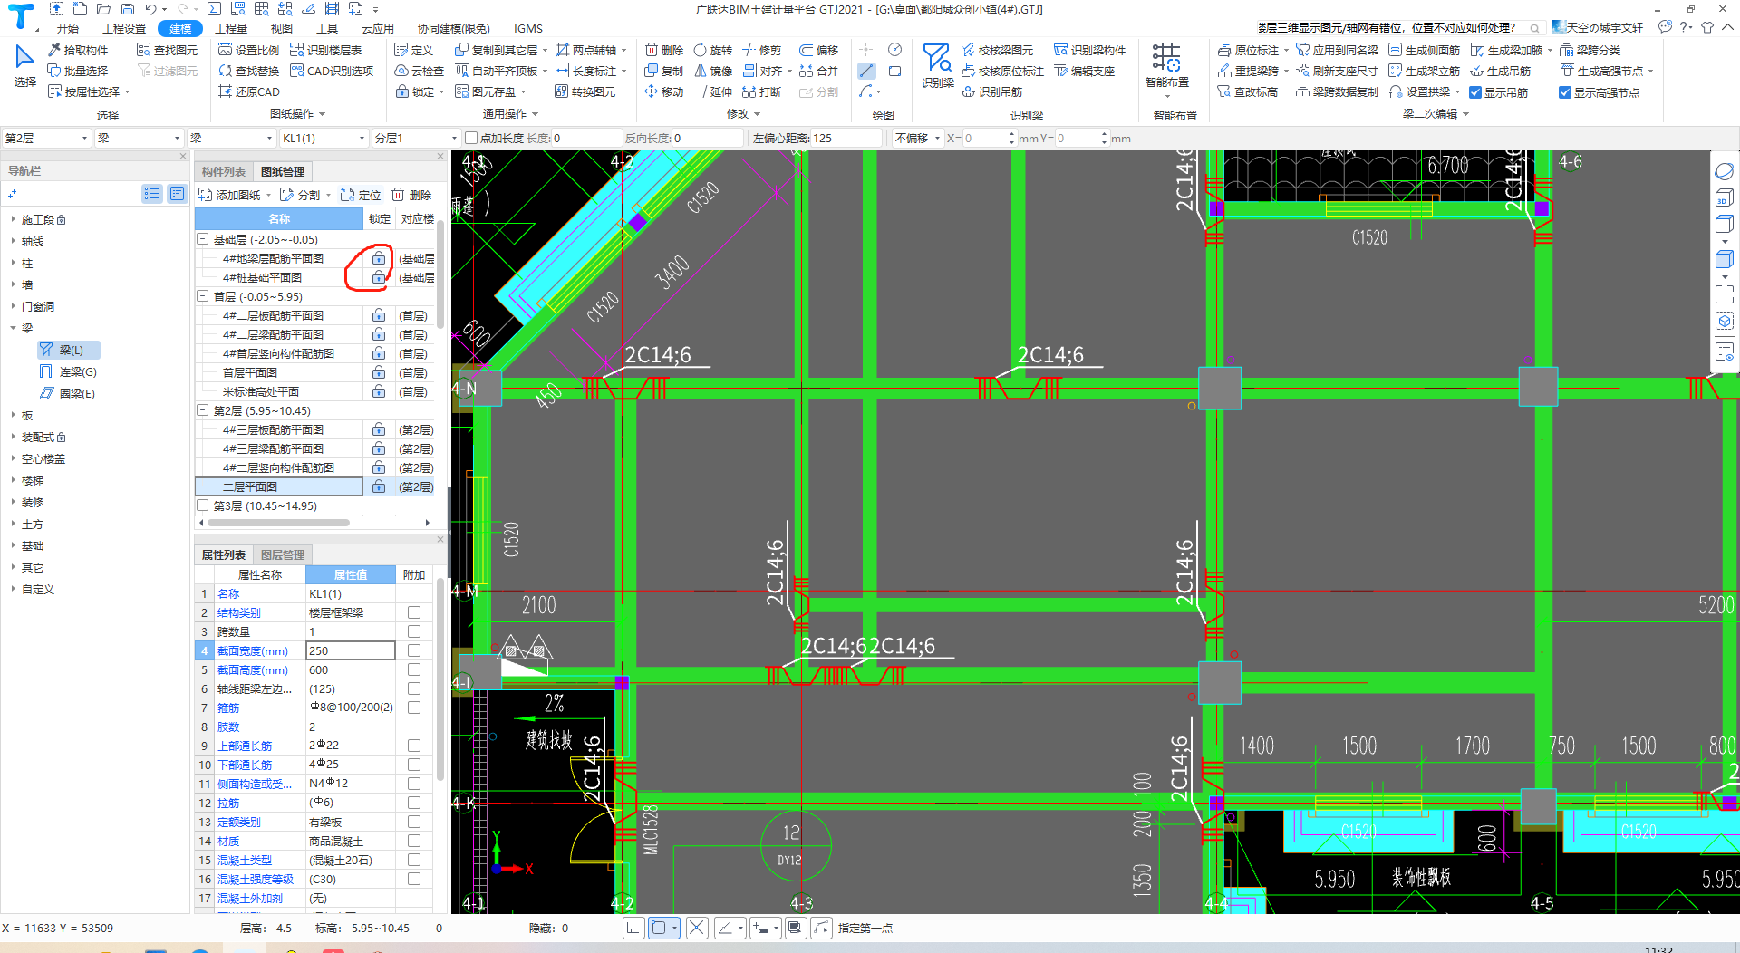Click the 延伸 extend tool
Screen dimensions: 1740x953
[x=713, y=91]
